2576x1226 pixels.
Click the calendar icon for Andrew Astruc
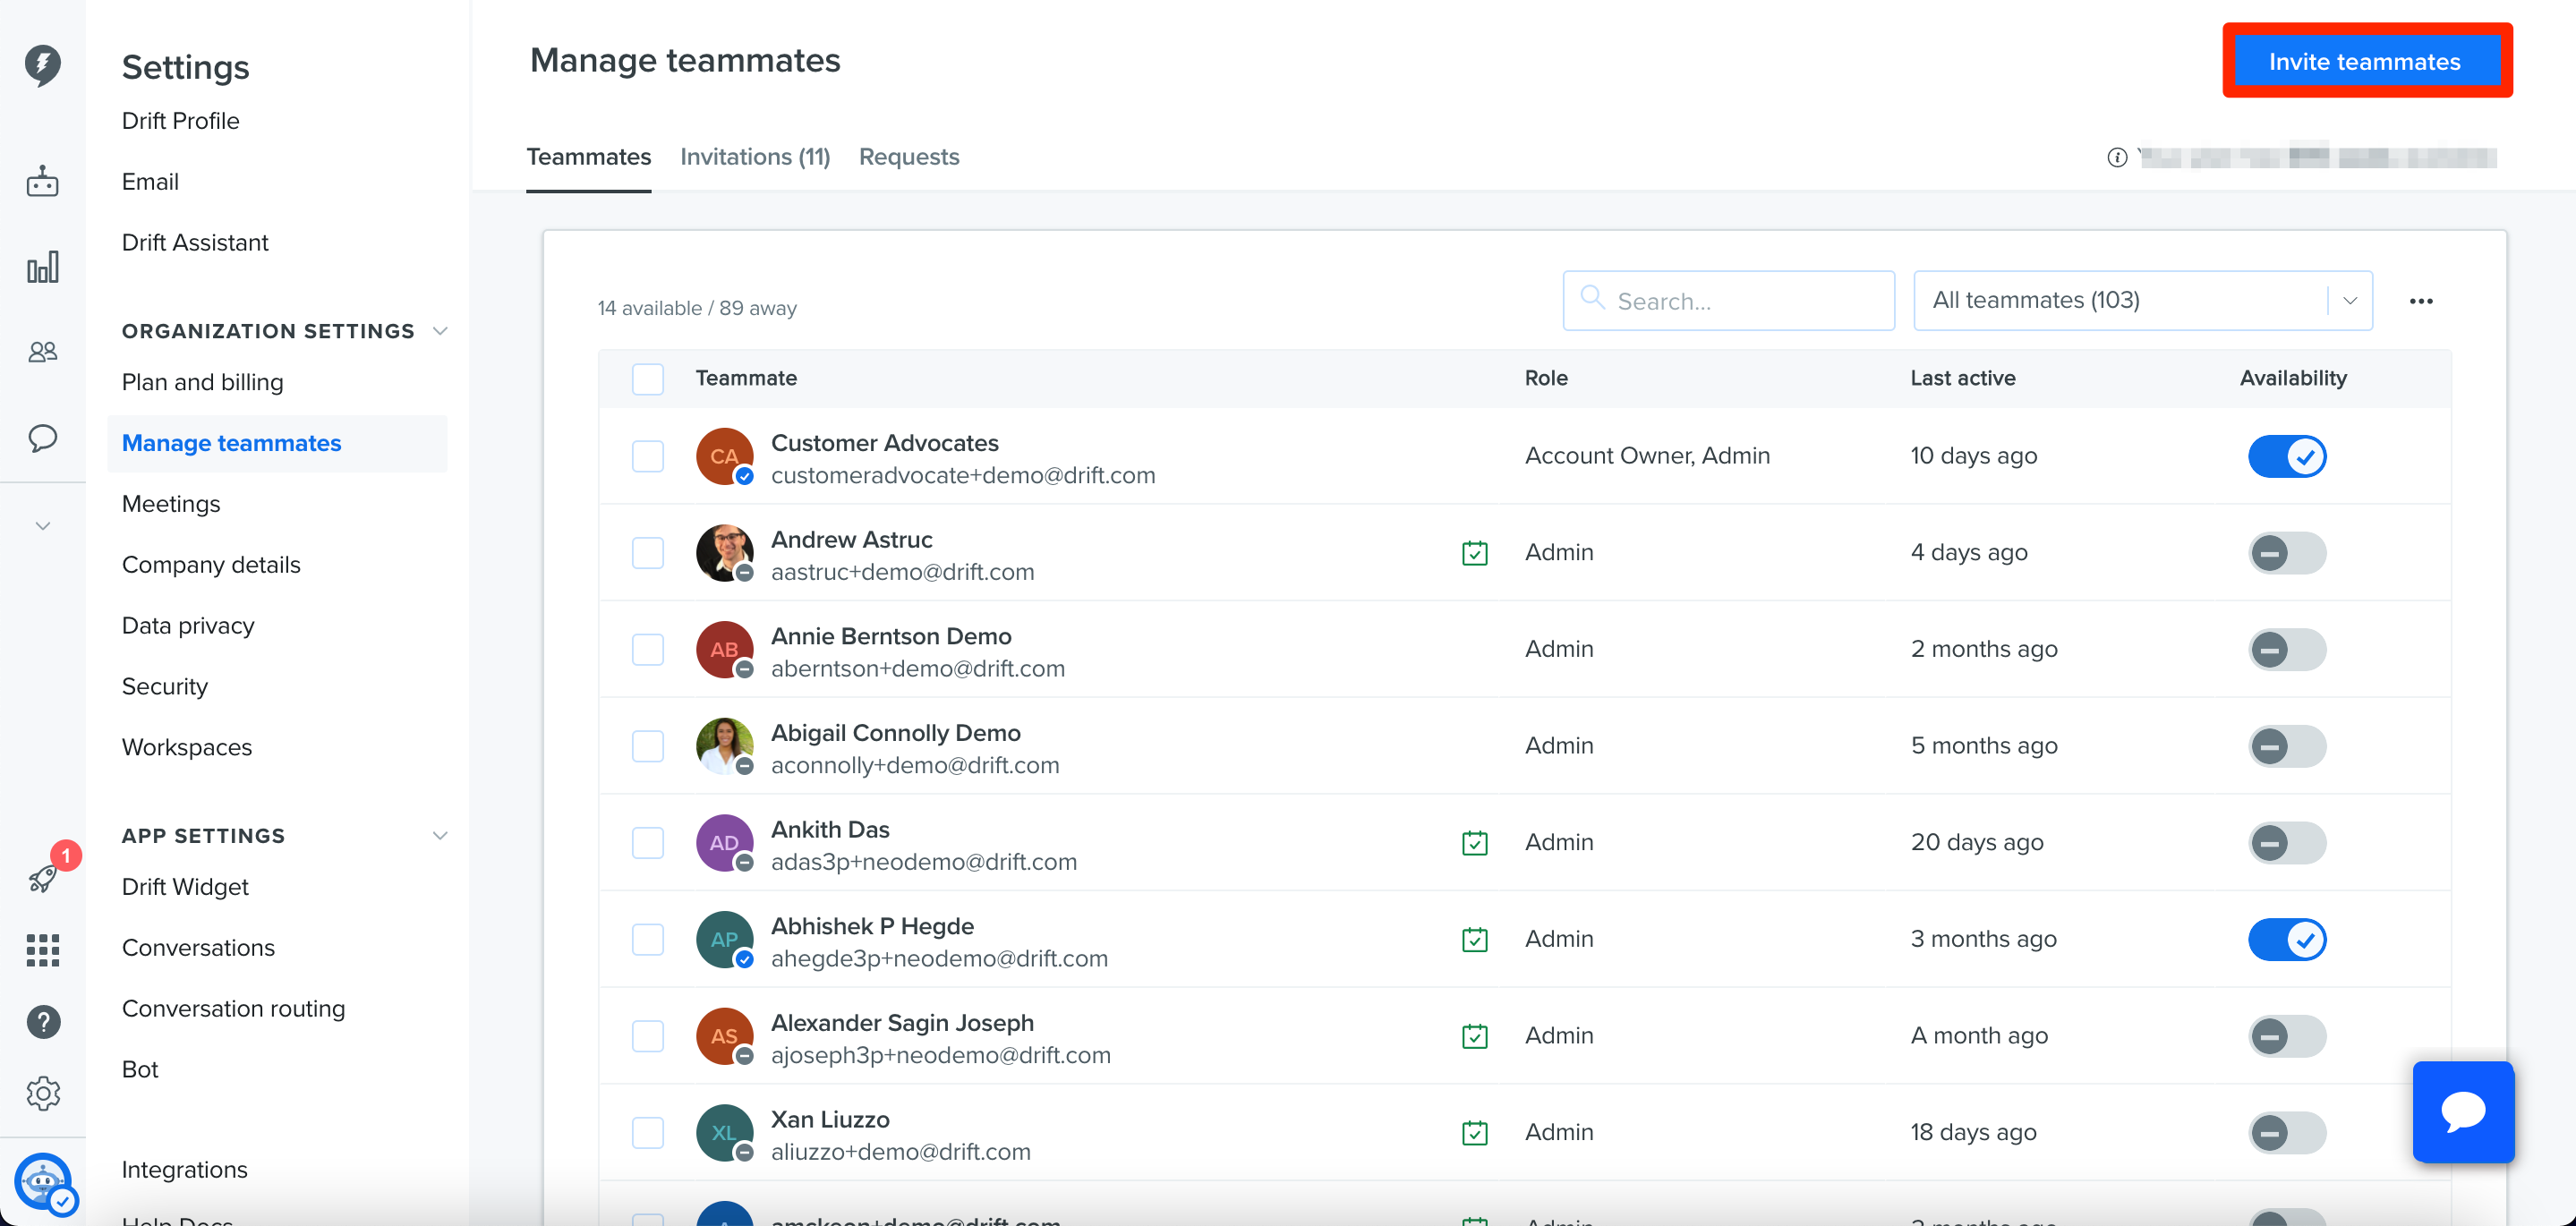pos(1474,553)
